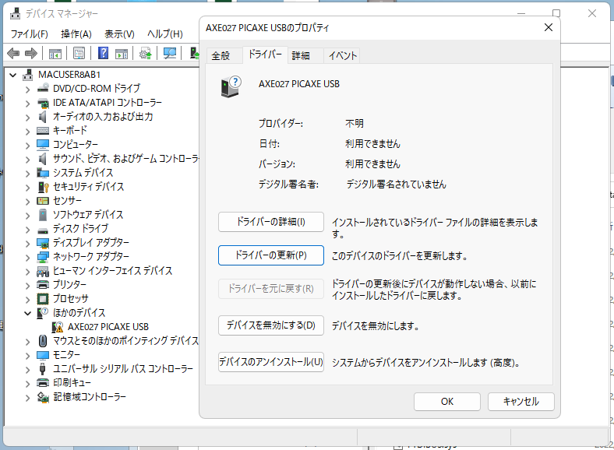Expand システム デバイス category
This screenshot has width=614, height=450.
27,174
